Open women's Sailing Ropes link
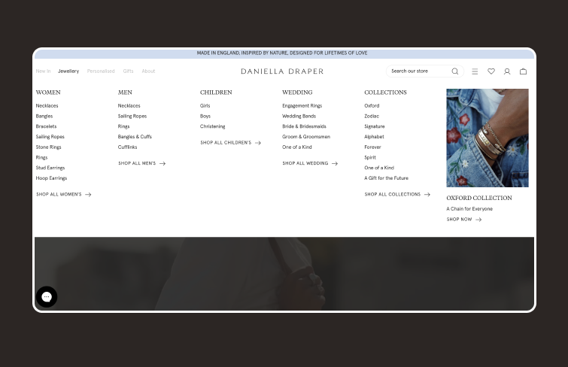The image size is (568, 367). [50, 137]
